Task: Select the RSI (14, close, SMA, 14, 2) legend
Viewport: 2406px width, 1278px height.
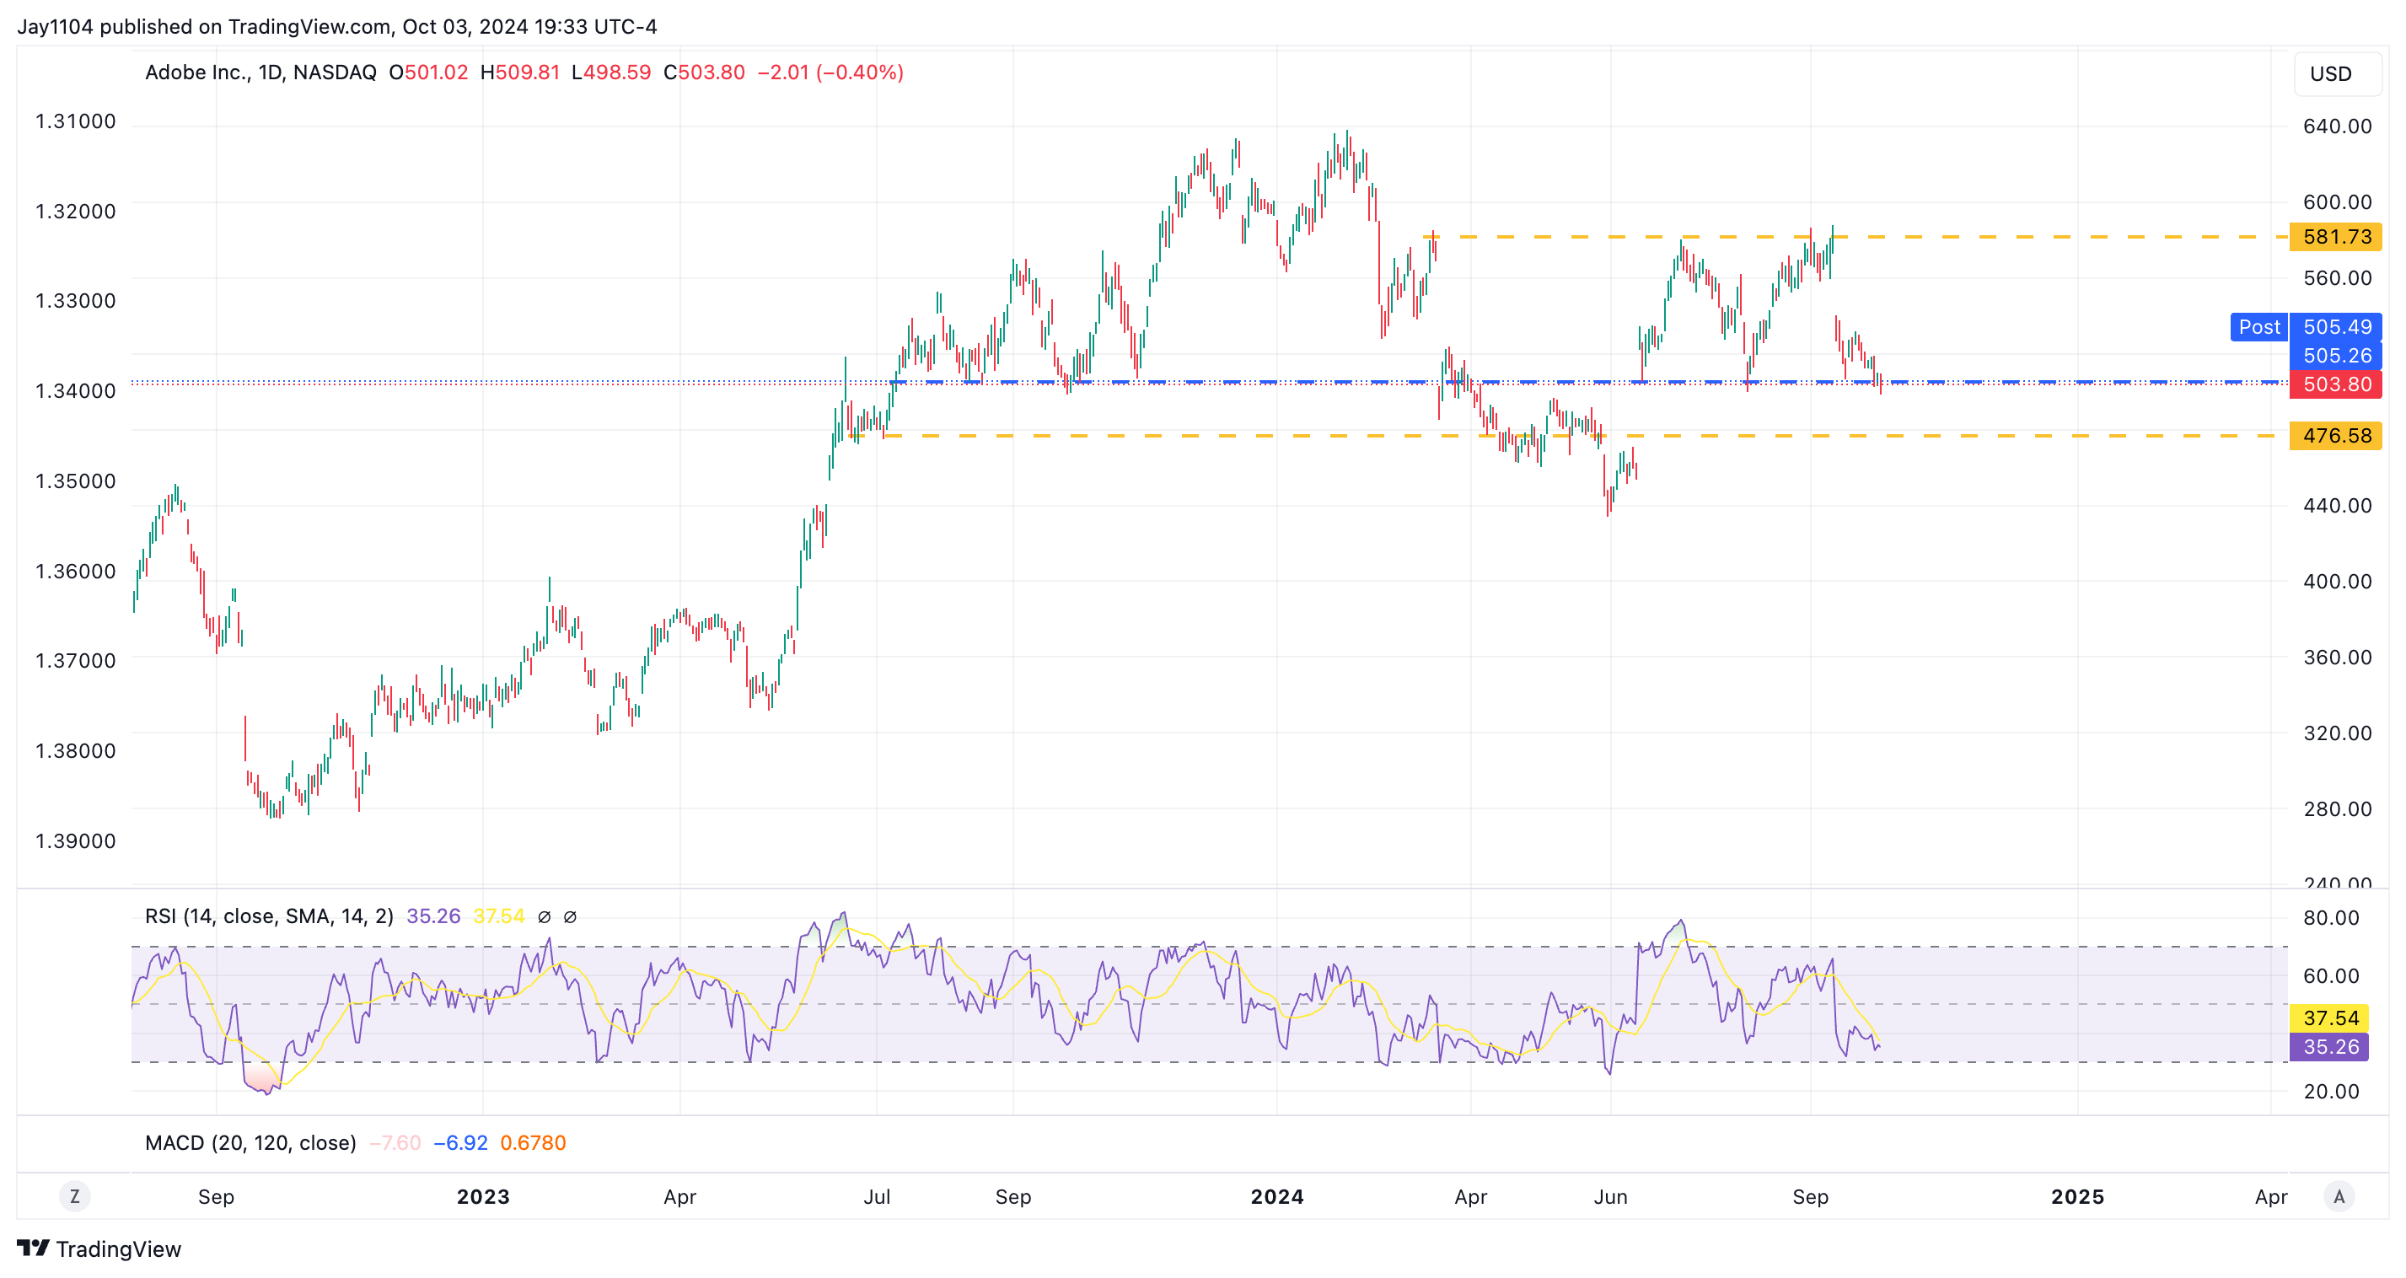Action: [269, 916]
